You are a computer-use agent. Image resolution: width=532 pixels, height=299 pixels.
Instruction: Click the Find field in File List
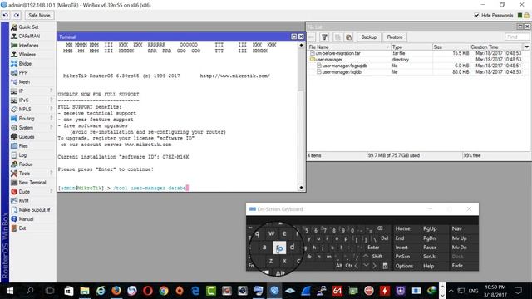517,37
